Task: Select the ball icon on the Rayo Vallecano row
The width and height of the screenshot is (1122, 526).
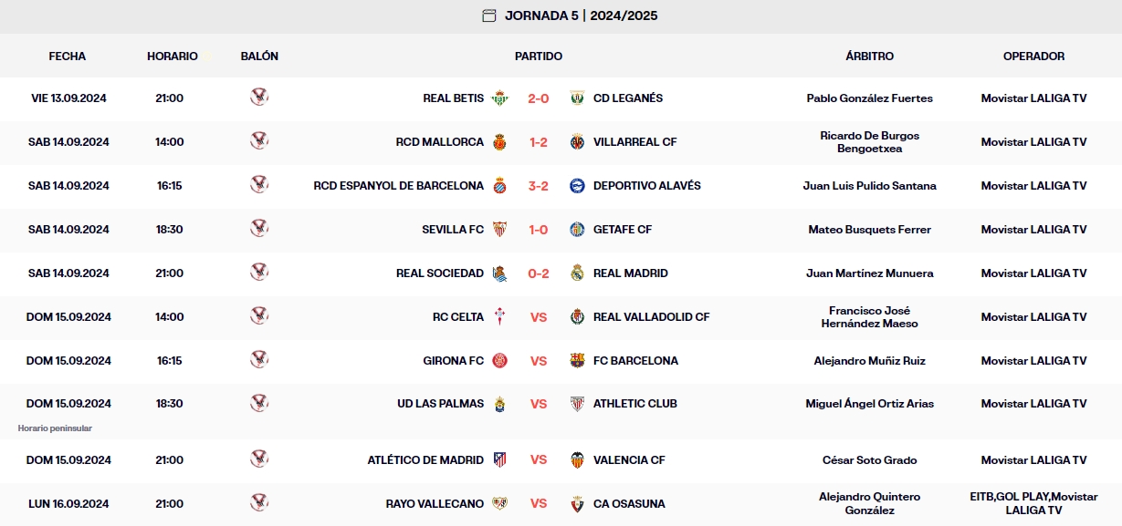Action: pyautogui.click(x=259, y=503)
